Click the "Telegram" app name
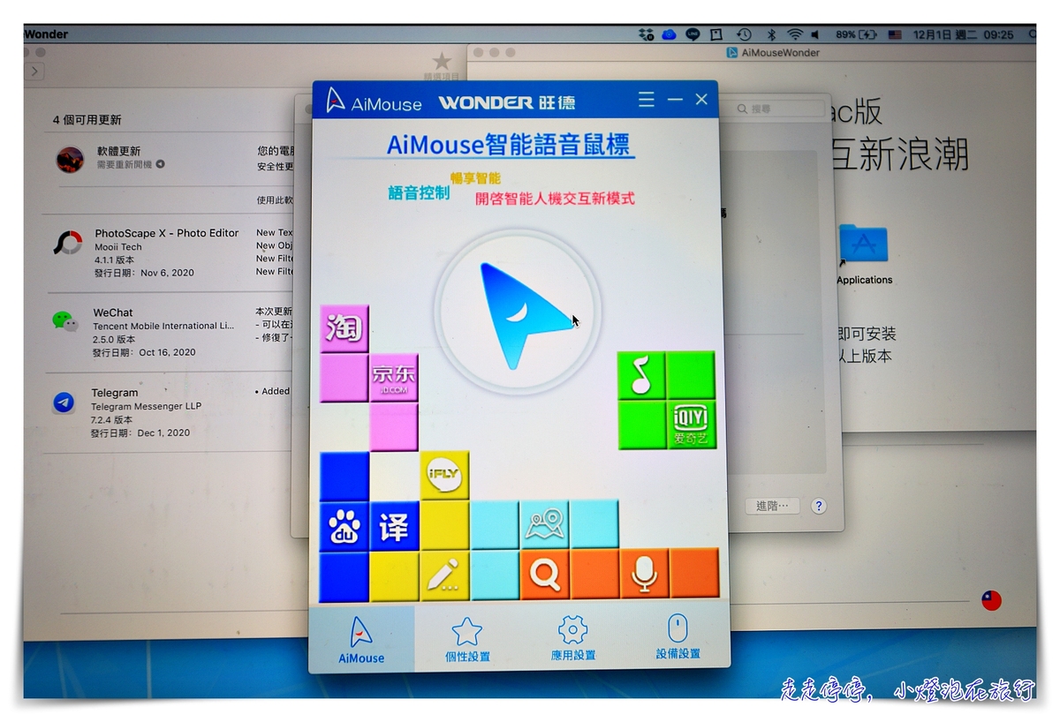Image resolution: width=1060 pixels, height=722 pixels. 115,393
